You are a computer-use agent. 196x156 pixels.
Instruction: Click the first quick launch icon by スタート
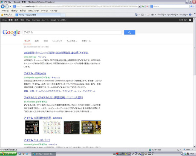pyautogui.click(x=20, y=154)
